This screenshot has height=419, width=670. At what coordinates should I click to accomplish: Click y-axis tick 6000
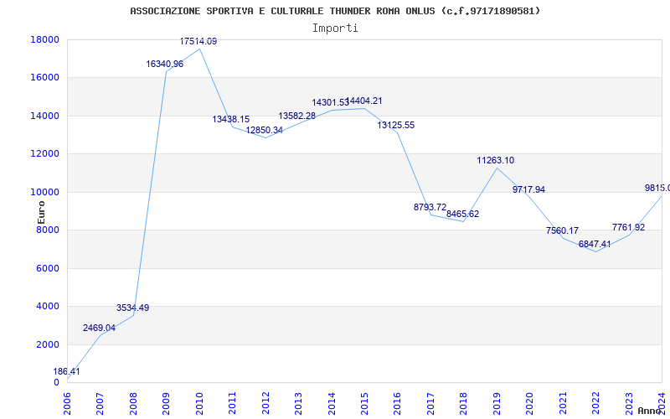(x=48, y=268)
